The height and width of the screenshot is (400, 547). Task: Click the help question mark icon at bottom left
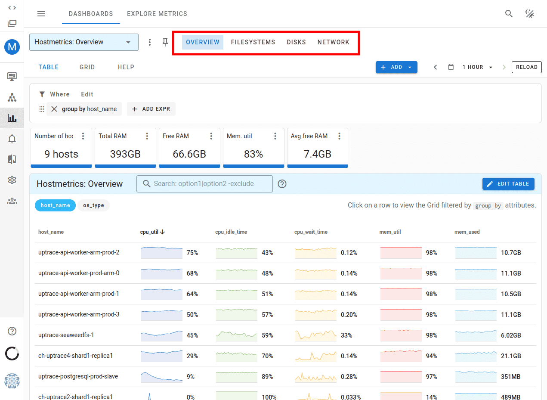(x=12, y=331)
